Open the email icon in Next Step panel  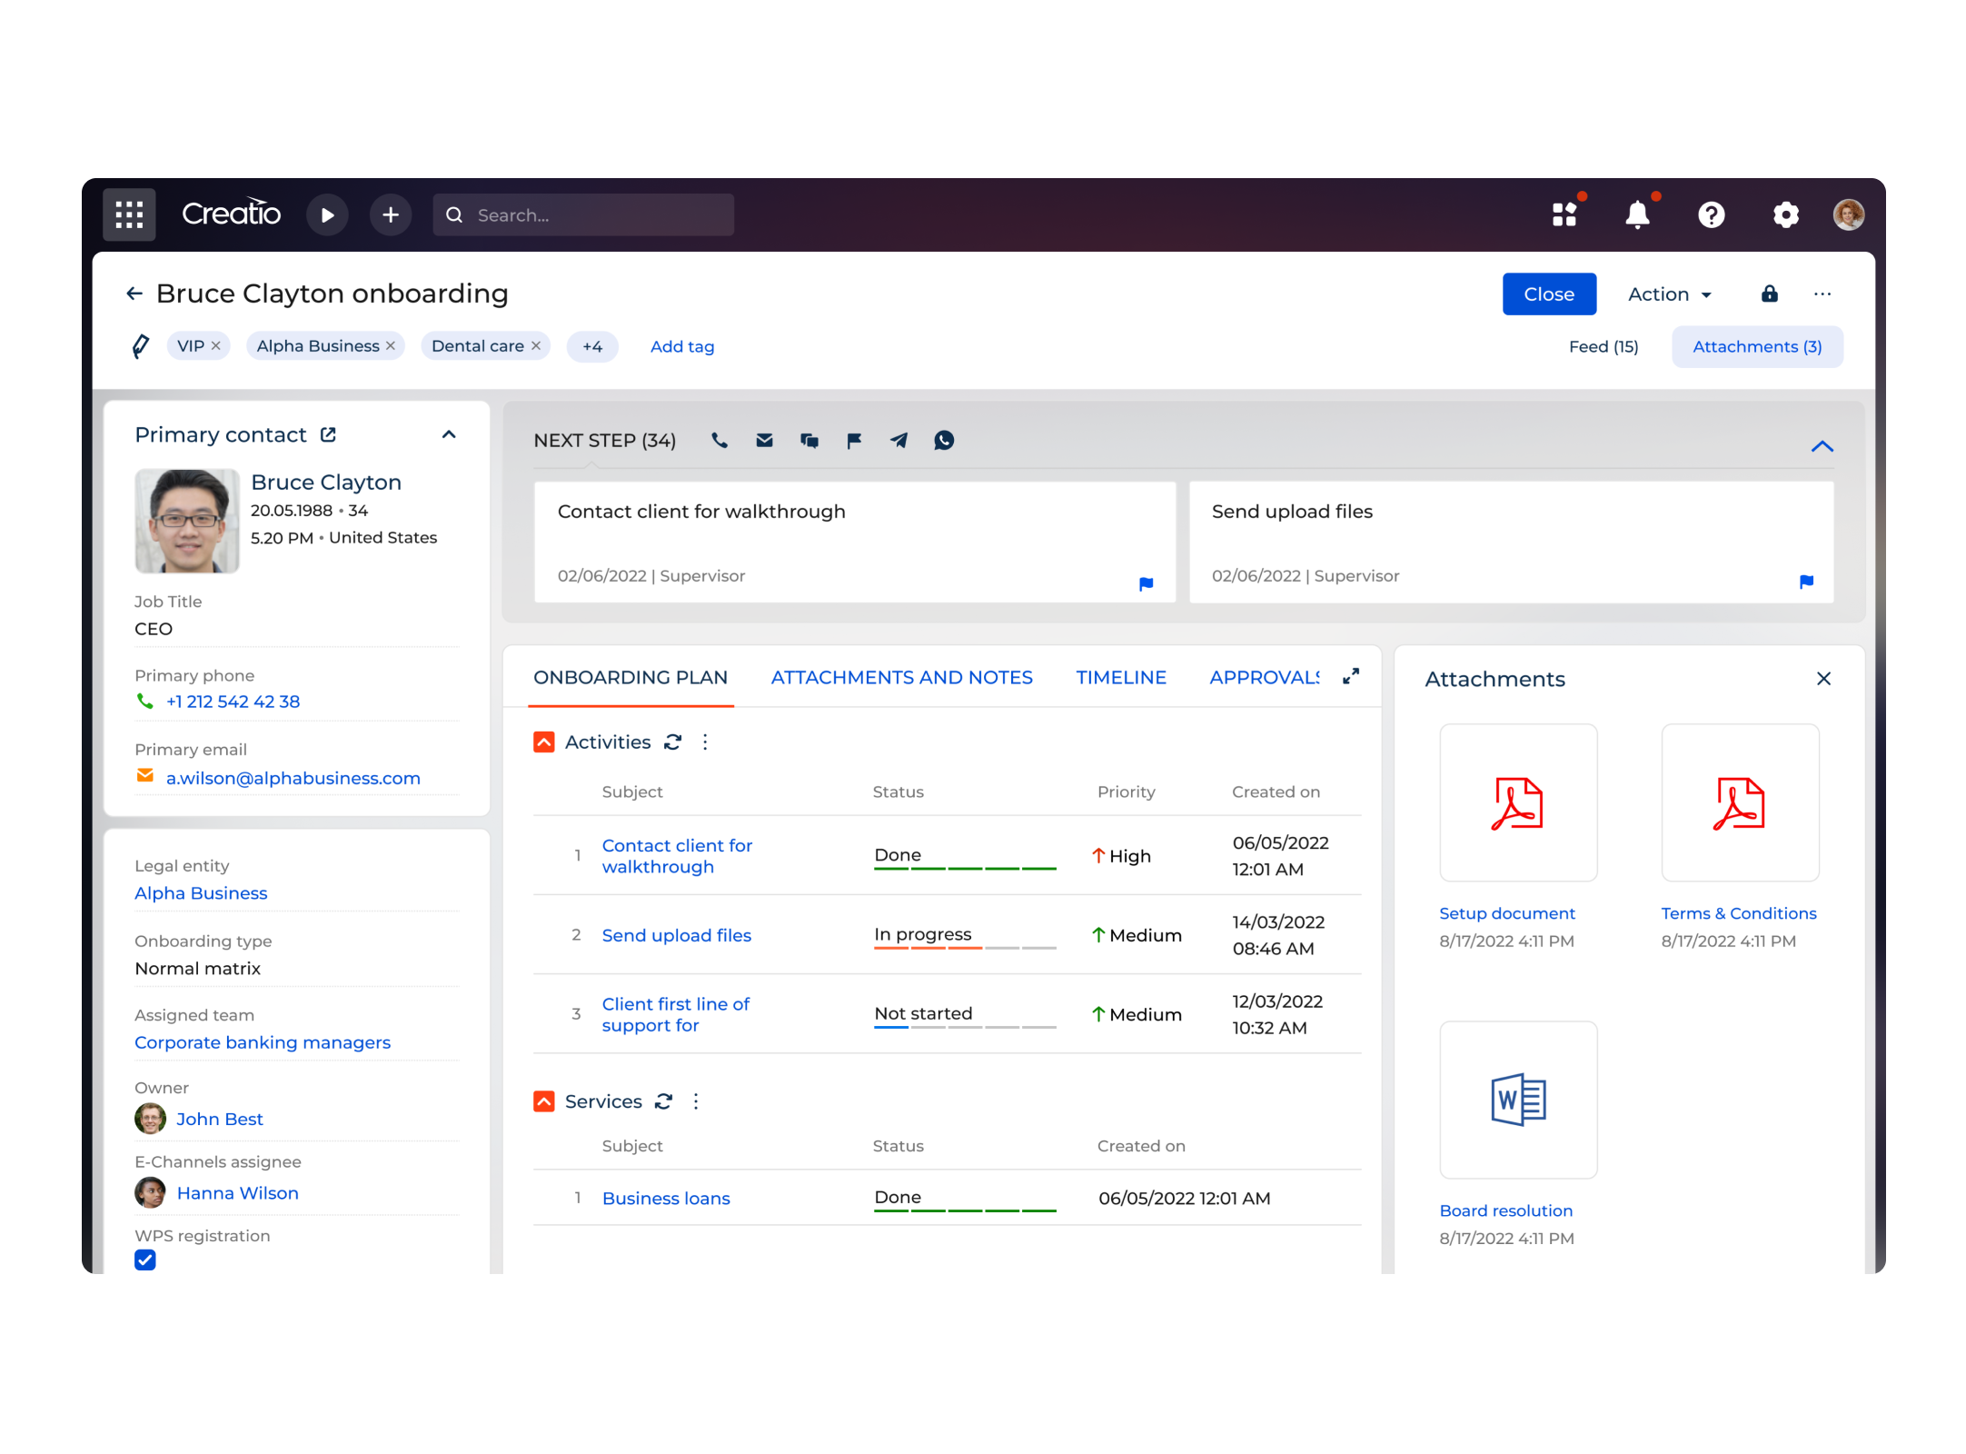pos(764,441)
